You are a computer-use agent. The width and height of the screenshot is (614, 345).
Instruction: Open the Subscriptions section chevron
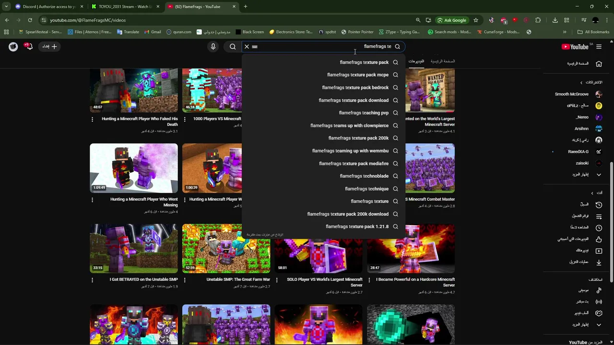pos(581,82)
